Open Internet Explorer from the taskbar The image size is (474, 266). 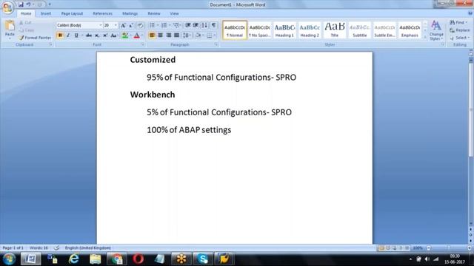tap(74, 259)
